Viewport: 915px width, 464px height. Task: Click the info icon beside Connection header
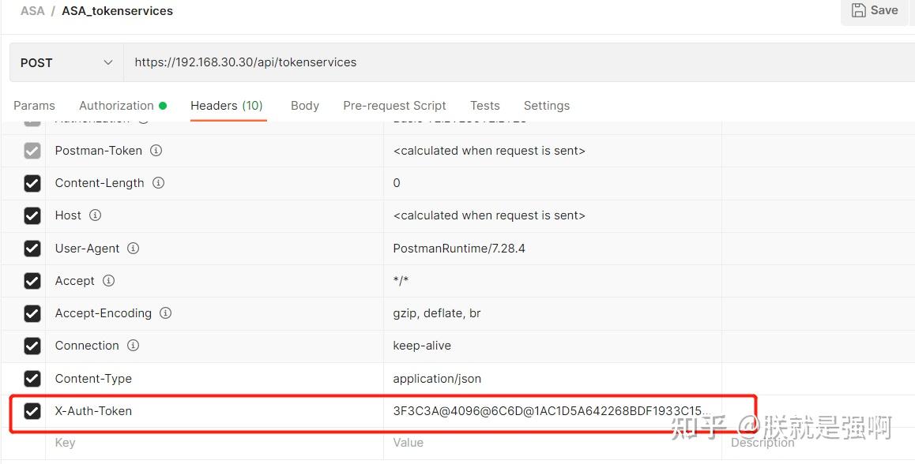click(133, 346)
